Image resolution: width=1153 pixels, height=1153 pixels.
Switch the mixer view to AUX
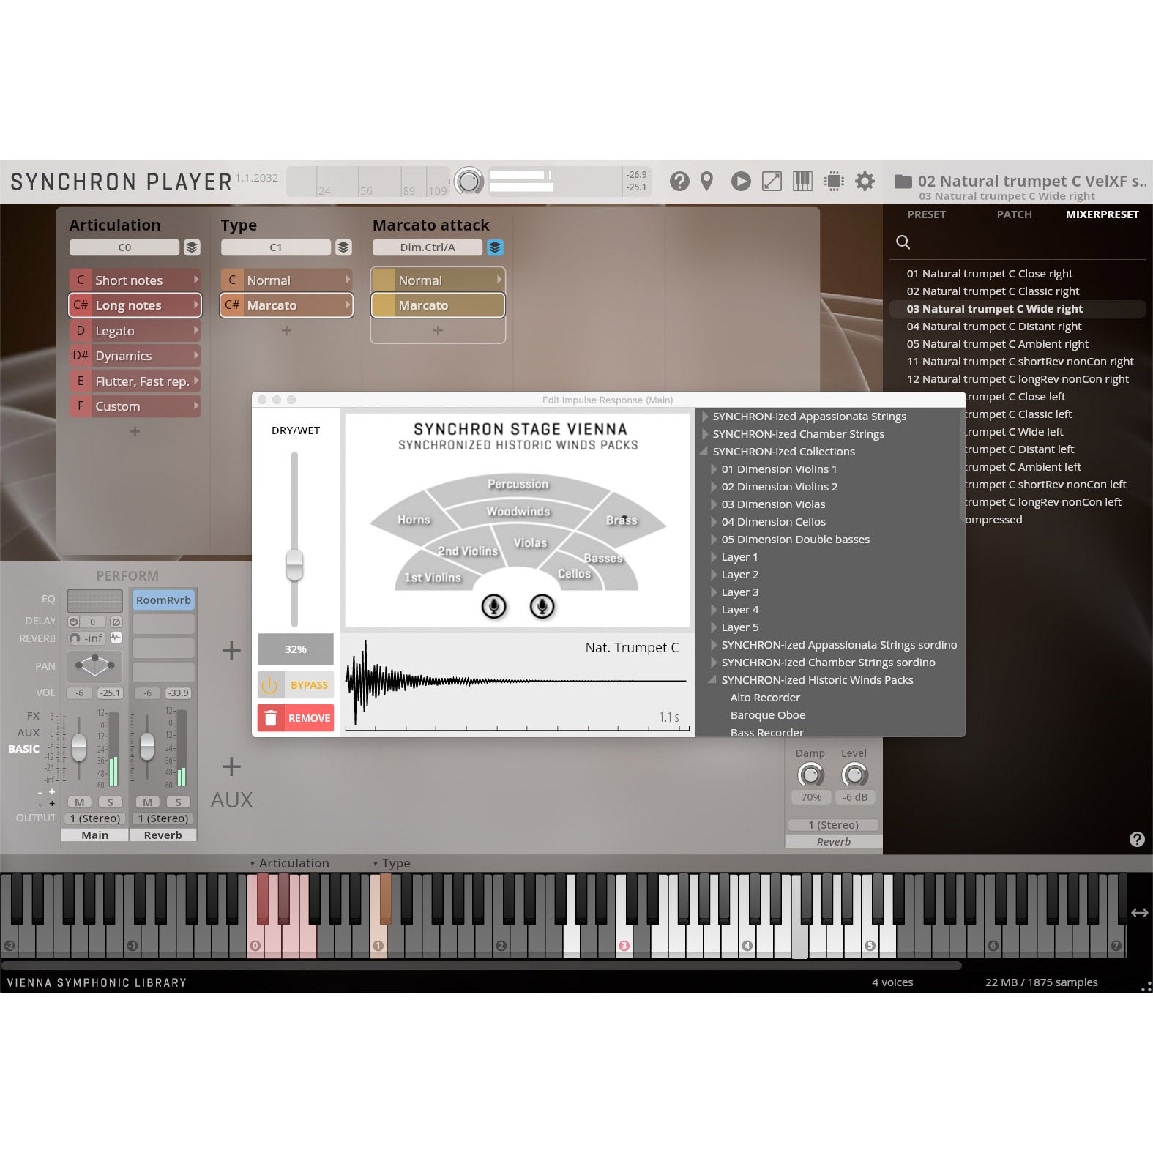[29, 732]
